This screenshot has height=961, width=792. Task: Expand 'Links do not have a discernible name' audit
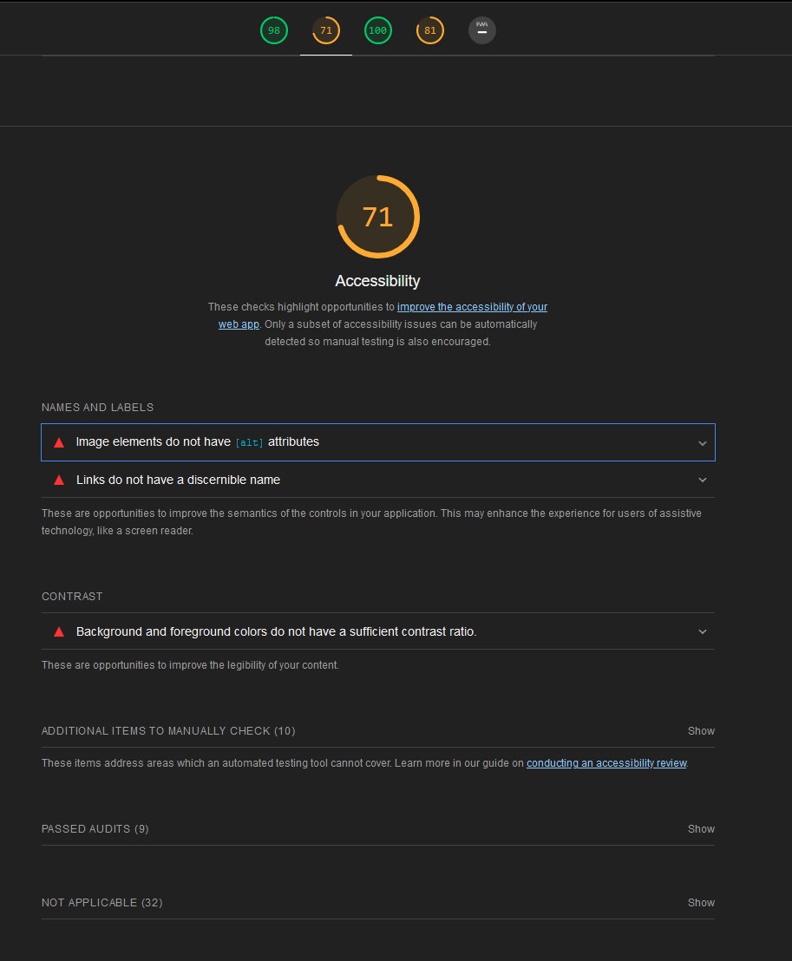(378, 480)
